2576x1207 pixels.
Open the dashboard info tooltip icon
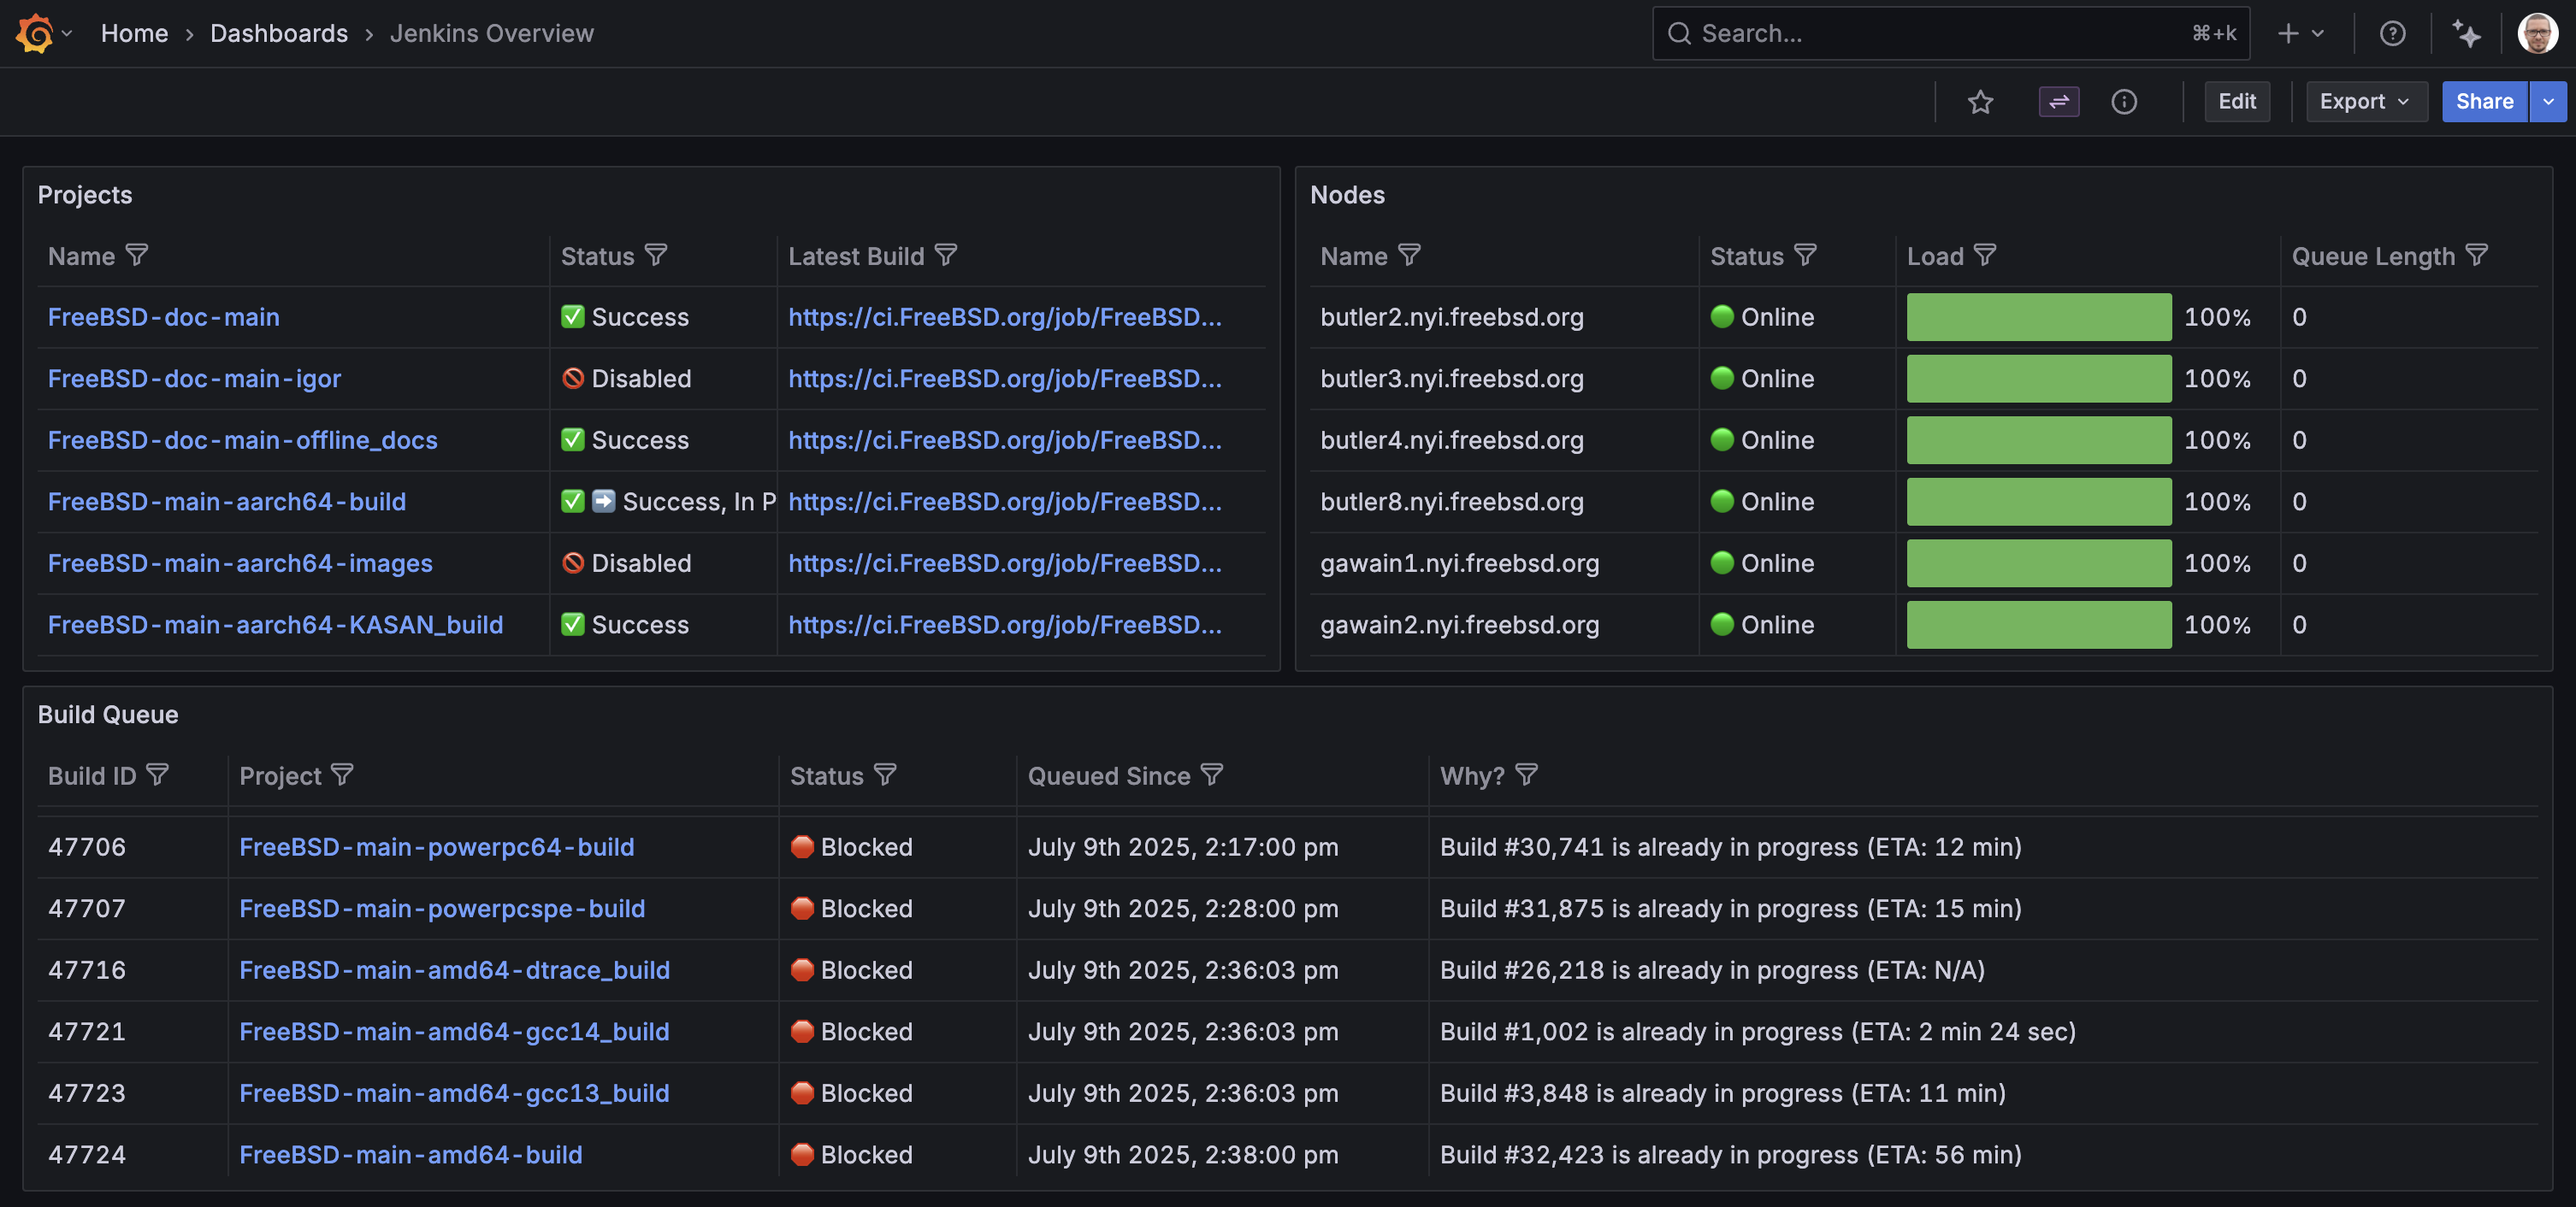click(2125, 101)
